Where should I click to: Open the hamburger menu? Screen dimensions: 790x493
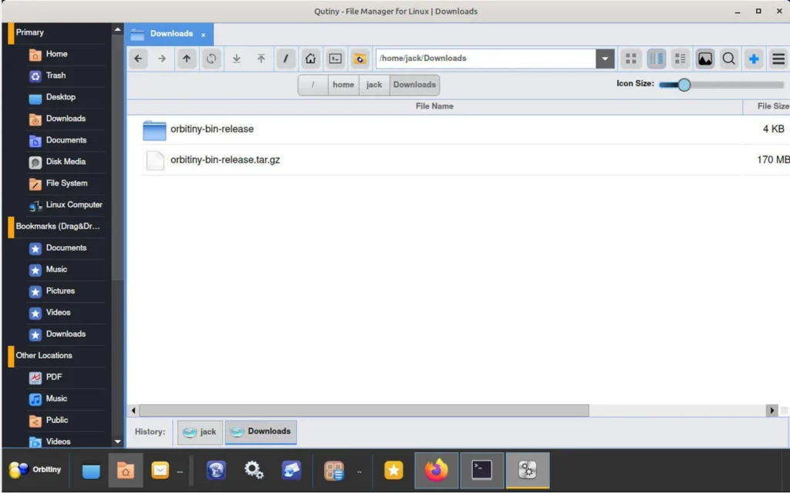tap(778, 59)
